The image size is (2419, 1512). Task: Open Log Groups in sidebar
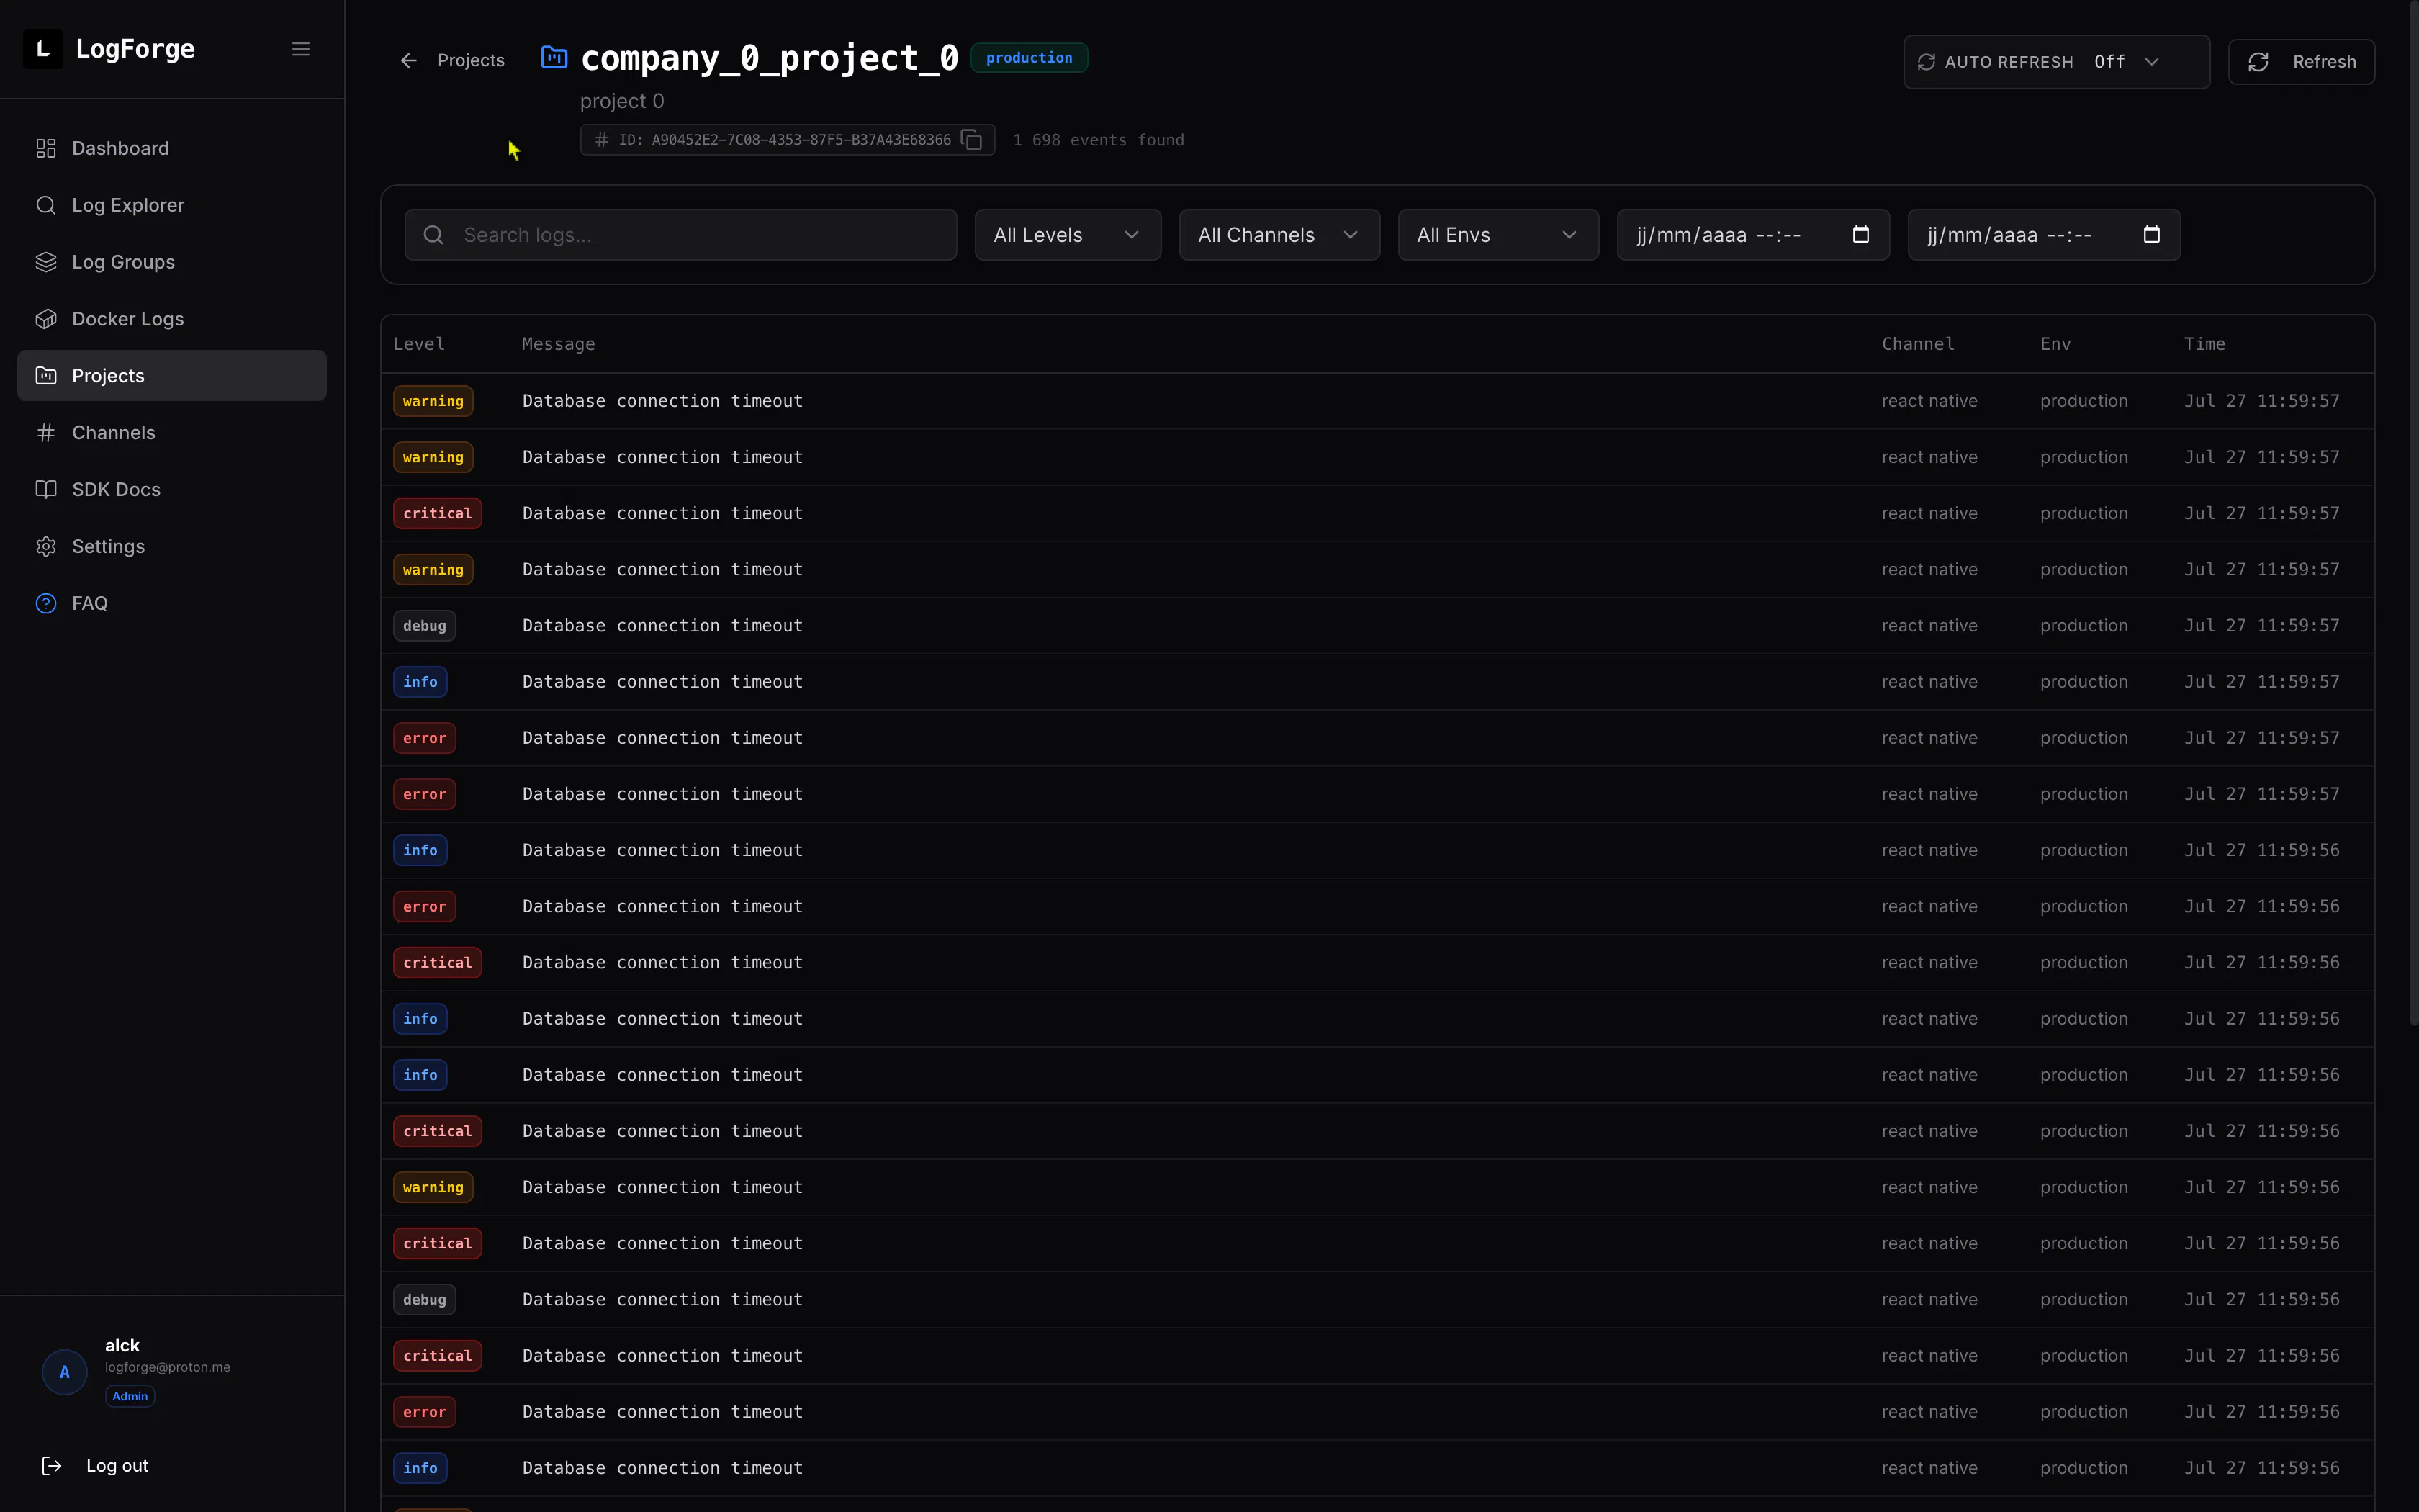coord(172,262)
